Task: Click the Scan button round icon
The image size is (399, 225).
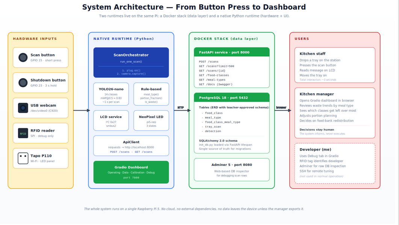Action: click(23, 57)
